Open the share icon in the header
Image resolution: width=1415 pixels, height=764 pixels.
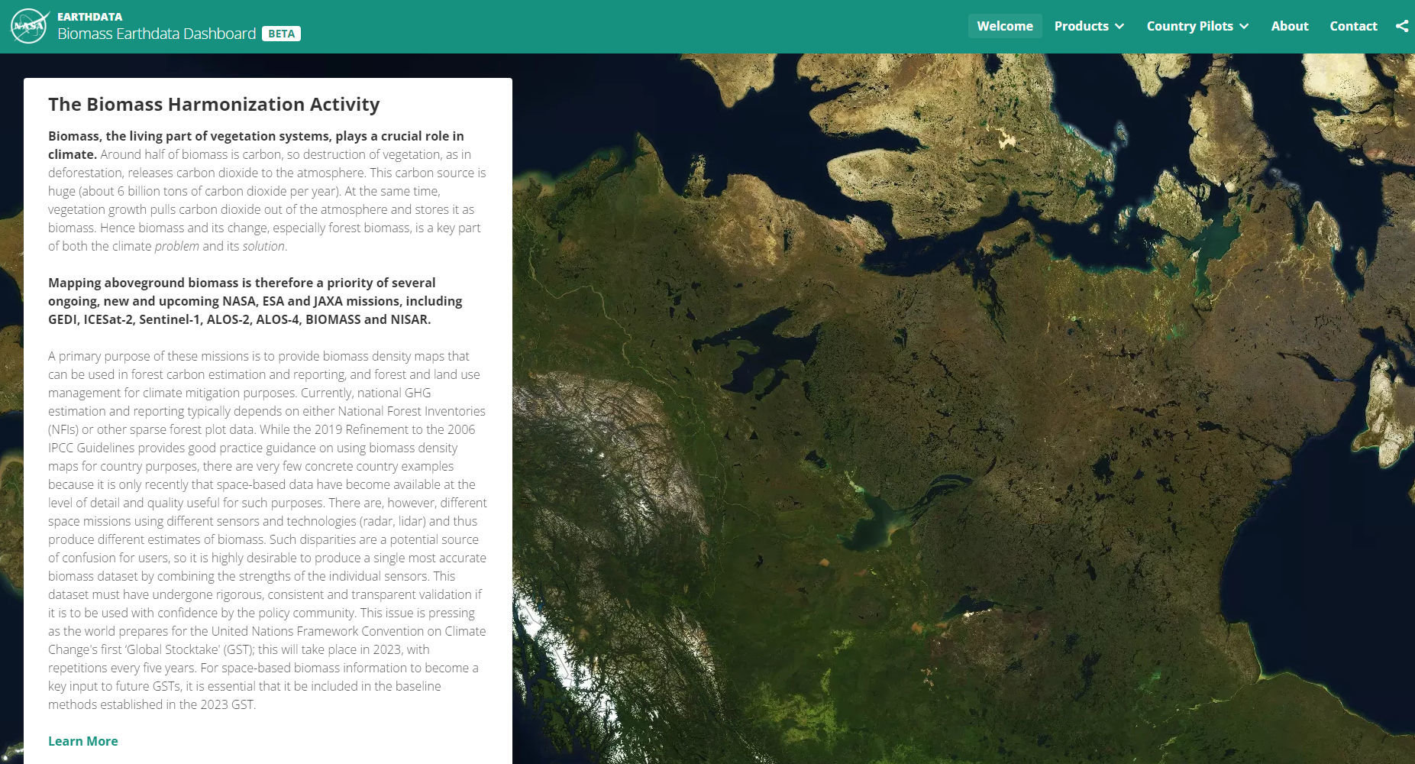(1402, 26)
